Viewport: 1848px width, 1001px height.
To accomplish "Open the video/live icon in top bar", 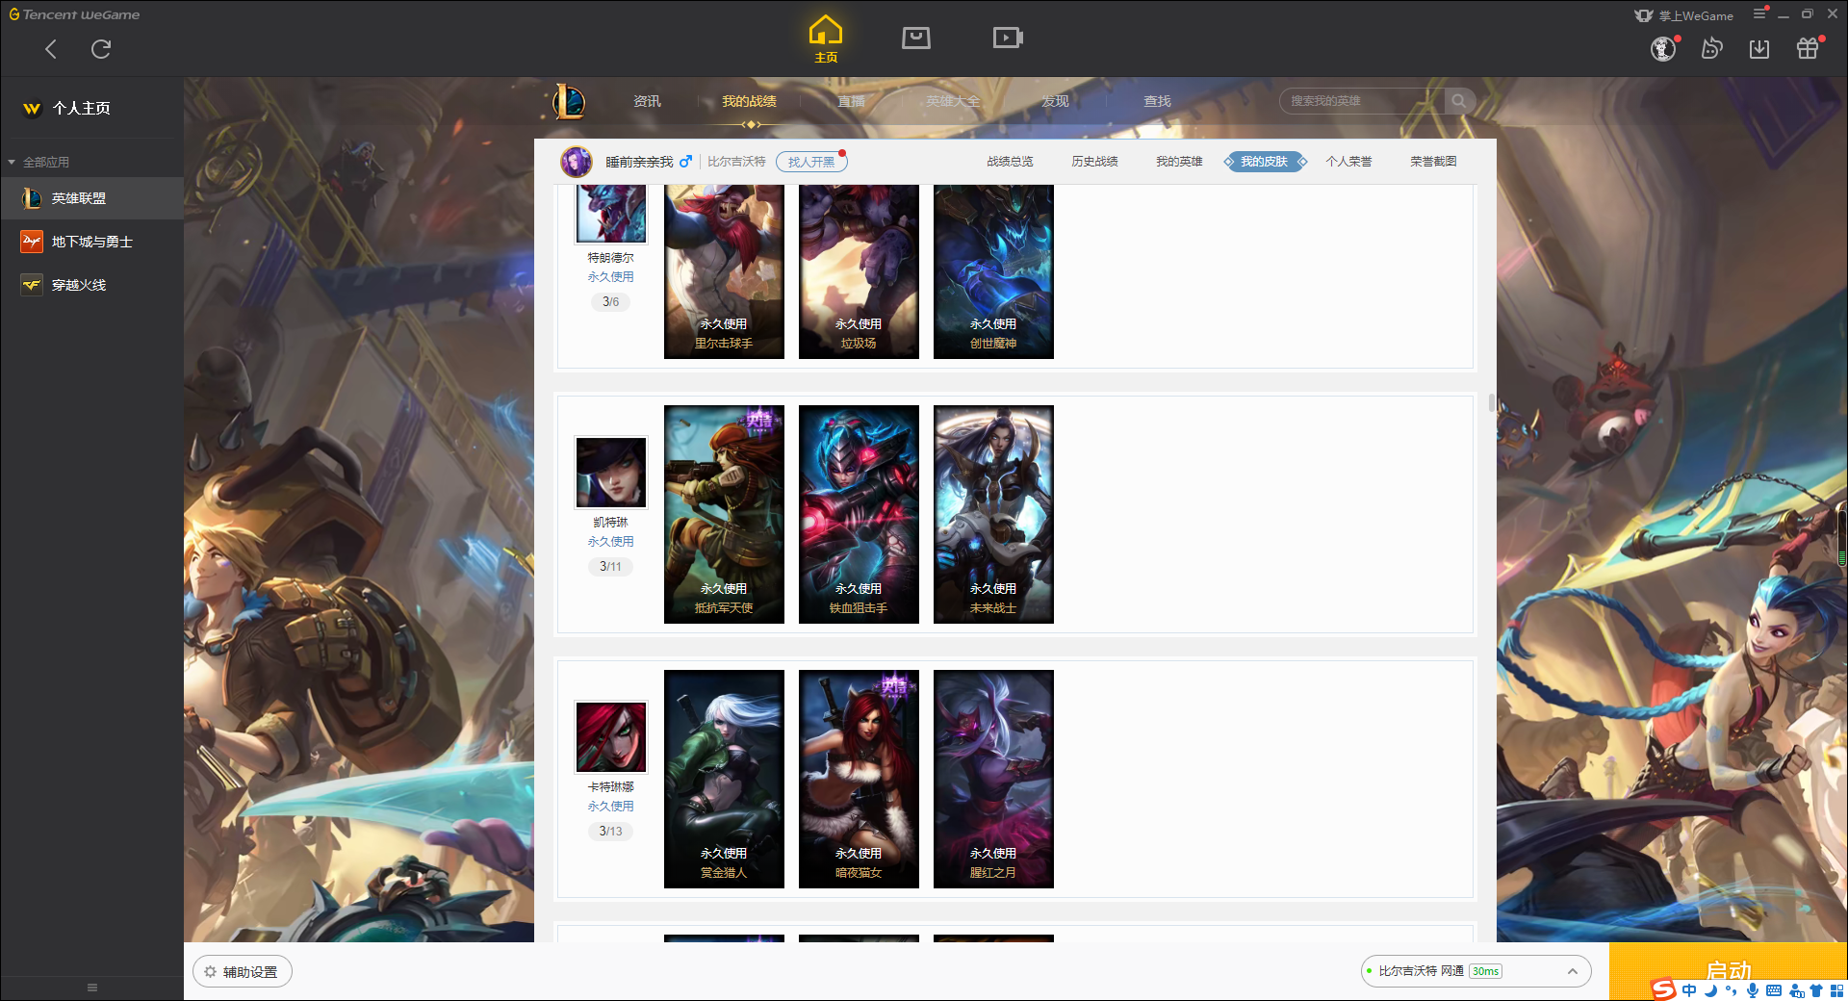I will pos(1008,38).
